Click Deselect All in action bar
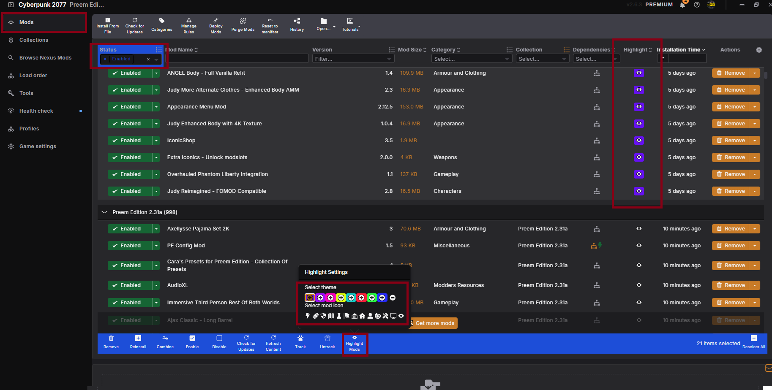 coord(754,342)
